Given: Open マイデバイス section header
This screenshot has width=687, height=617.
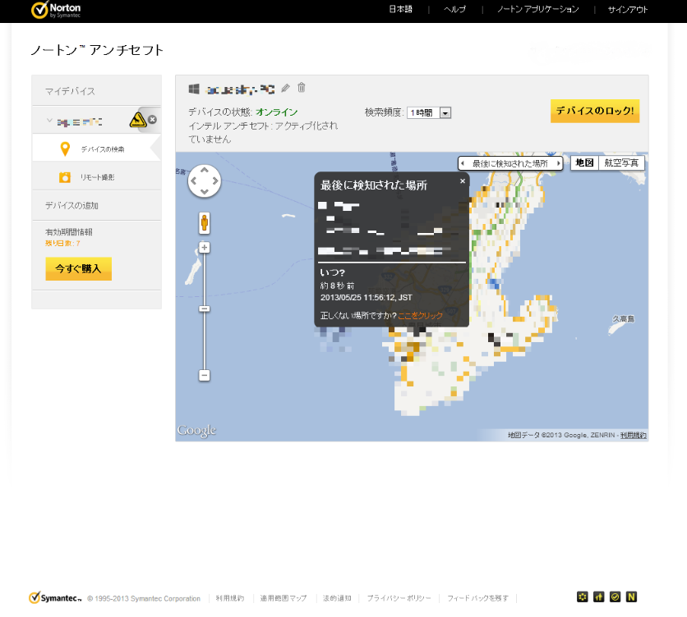Looking at the screenshot, I should coord(70,91).
